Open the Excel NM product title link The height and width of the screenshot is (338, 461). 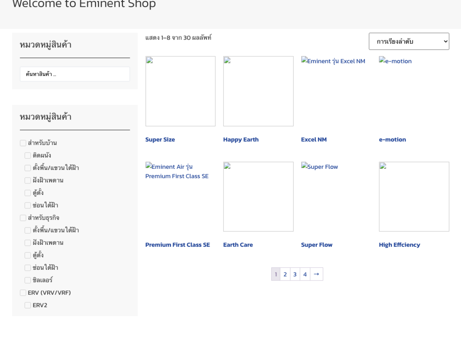coord(314,140)
